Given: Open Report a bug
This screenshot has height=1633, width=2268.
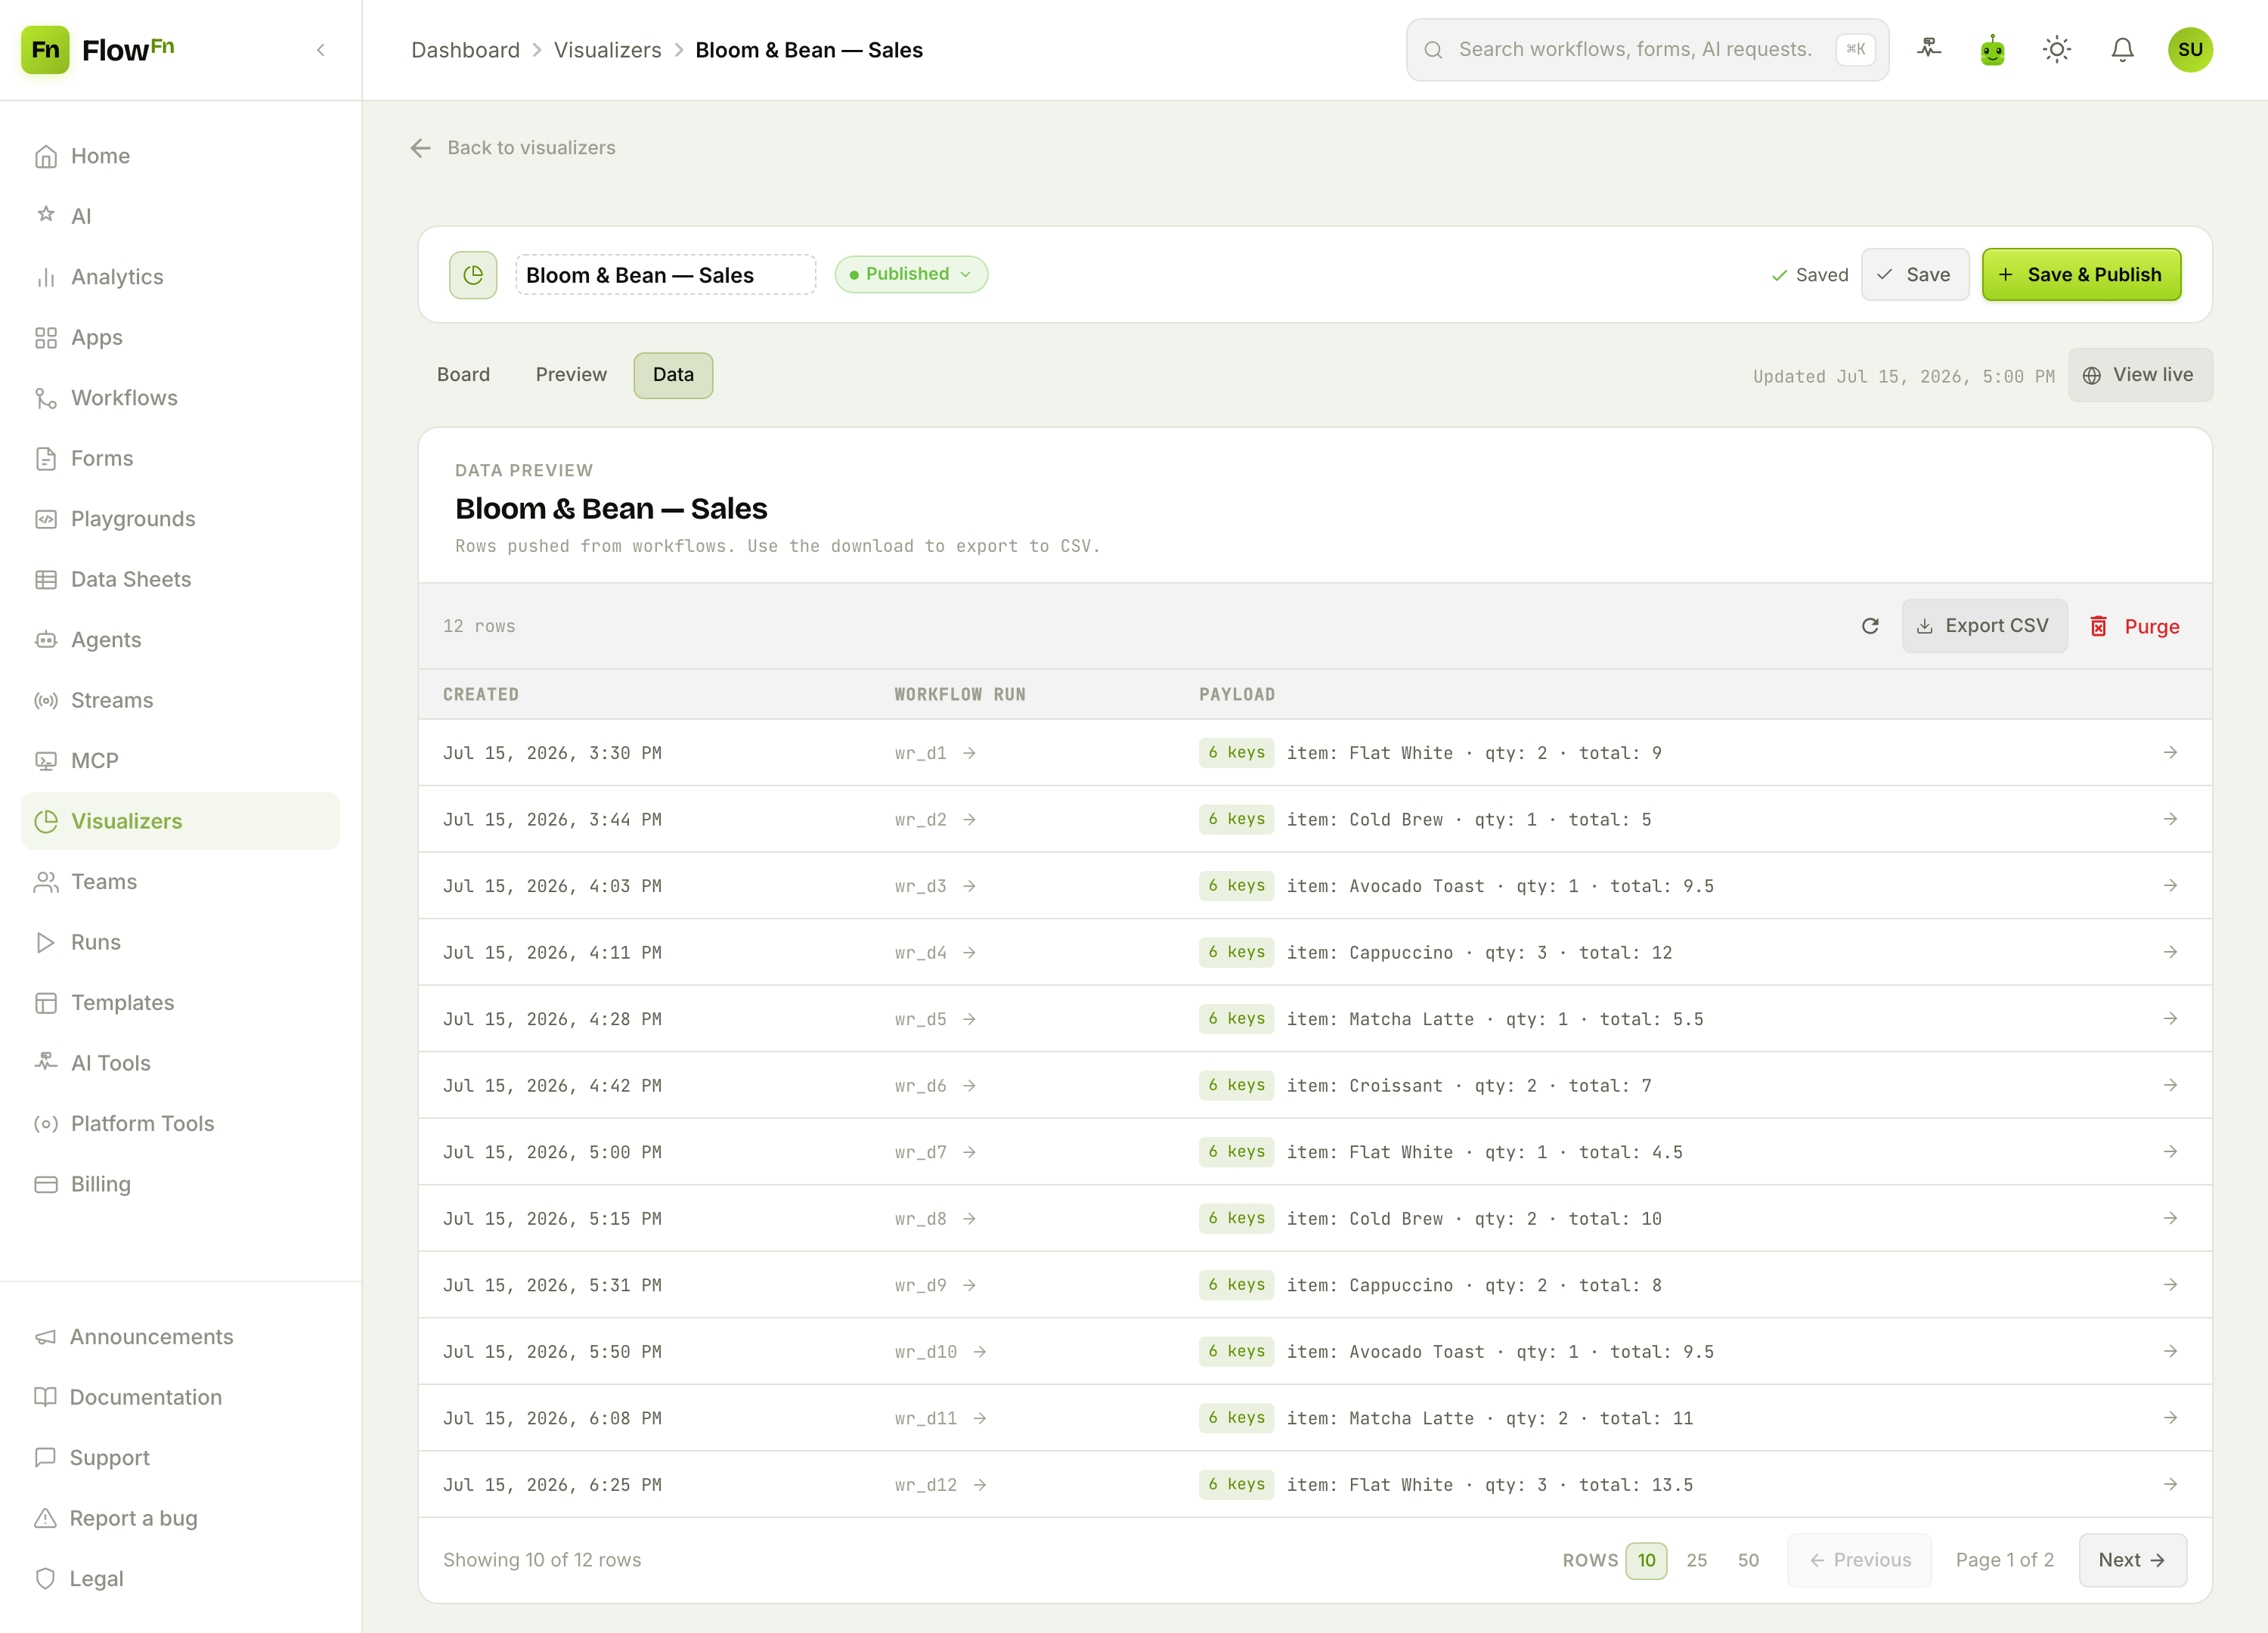Looking at the screenshot, I should (180, 1518).
